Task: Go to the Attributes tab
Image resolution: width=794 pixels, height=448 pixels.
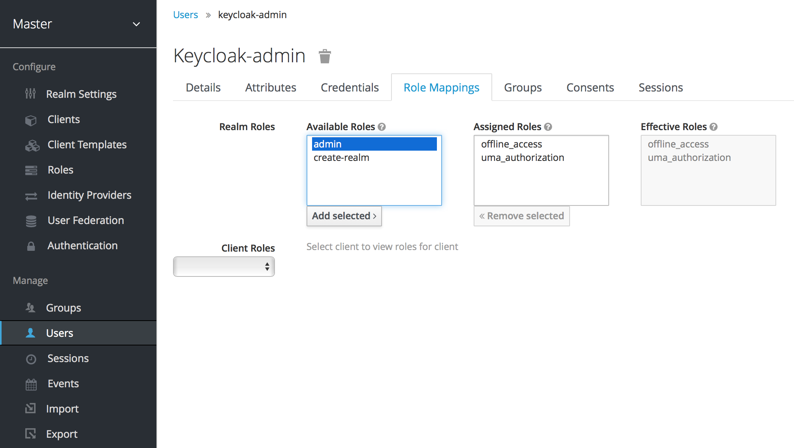Action: (x=271, y=87)
